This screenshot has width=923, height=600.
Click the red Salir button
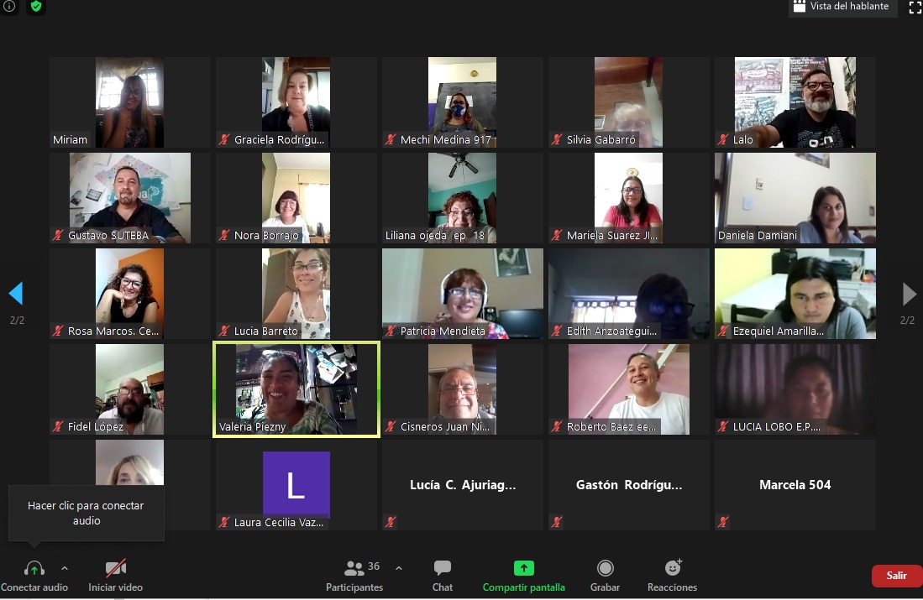(x=896, y=576)
